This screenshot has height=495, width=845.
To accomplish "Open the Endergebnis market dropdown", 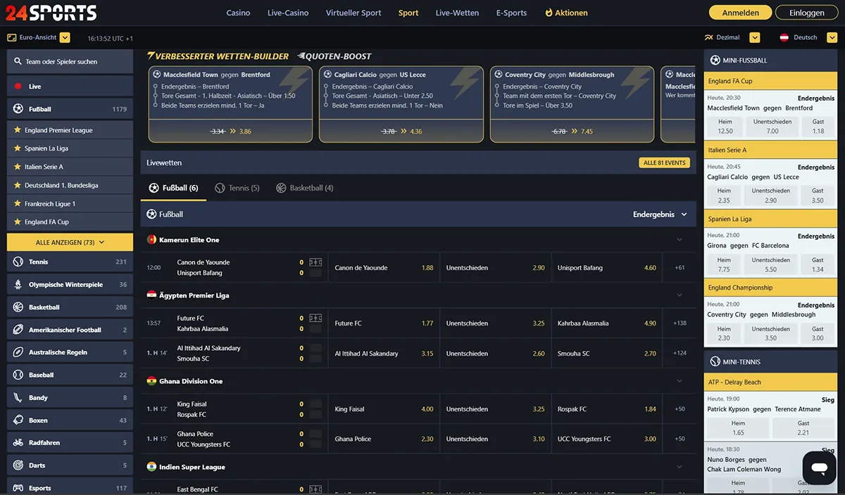I will click(660, 214).
